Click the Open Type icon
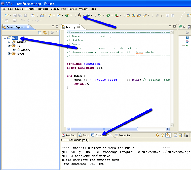Viewport: 191px width, 170px height. click(x=128, y=16)
